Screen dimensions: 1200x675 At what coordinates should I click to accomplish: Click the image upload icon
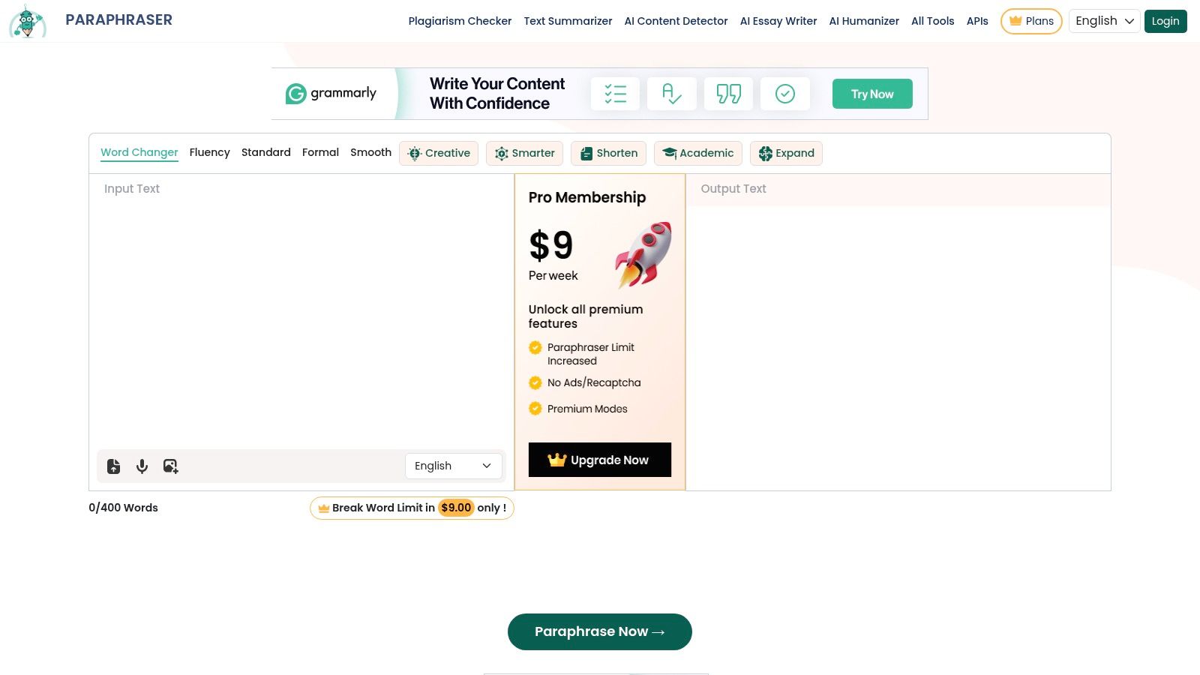pyautogui.click(x=170, y=466)
